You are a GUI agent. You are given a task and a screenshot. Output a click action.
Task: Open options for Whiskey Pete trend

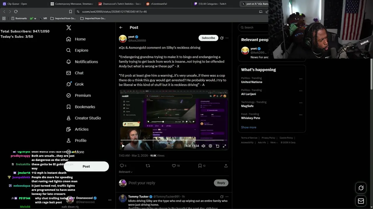[301, 115]
